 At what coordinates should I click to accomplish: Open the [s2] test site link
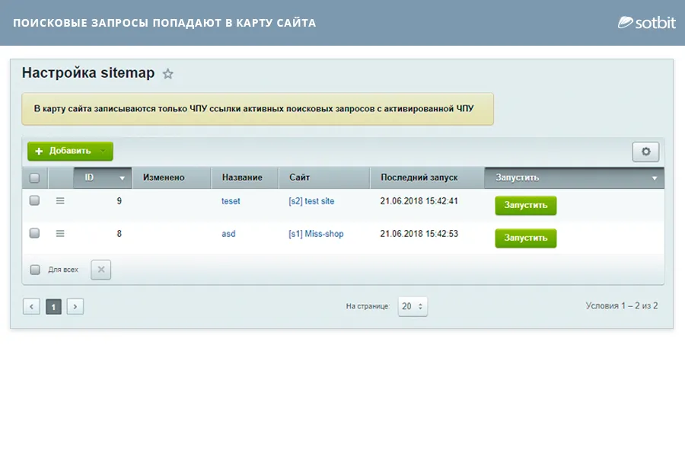311,201
